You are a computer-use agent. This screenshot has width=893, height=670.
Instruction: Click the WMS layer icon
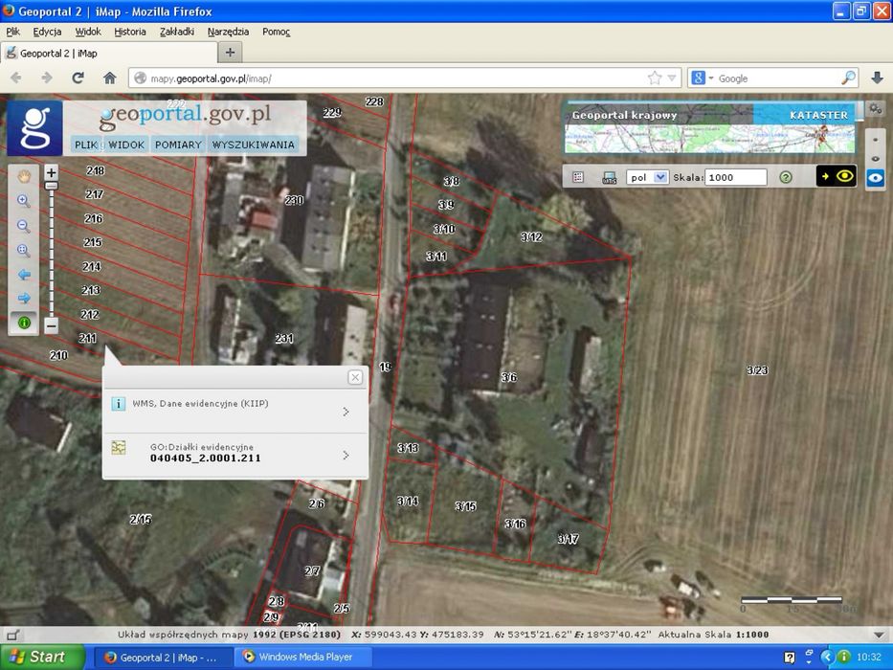[x=609, y=177]
